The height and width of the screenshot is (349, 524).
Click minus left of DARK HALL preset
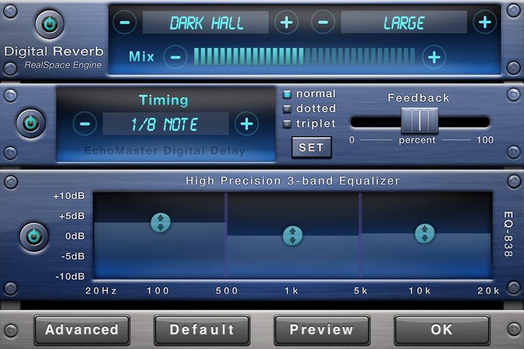(125, 22)
